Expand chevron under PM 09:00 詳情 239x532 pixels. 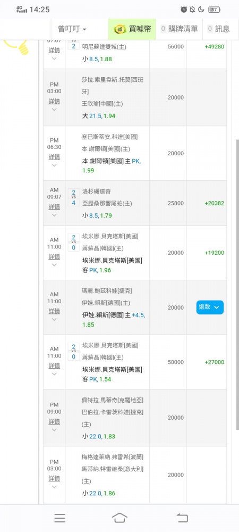coord(54,430)
